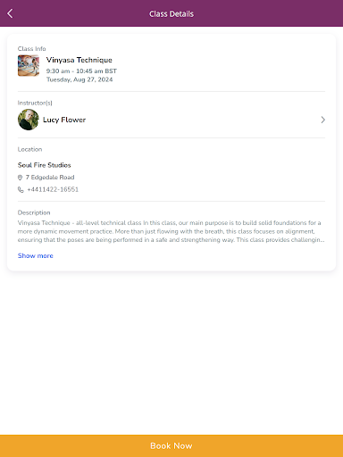The image size is (343, 457).
Task: Book the class with Book Now
Action: coord(171,445)
